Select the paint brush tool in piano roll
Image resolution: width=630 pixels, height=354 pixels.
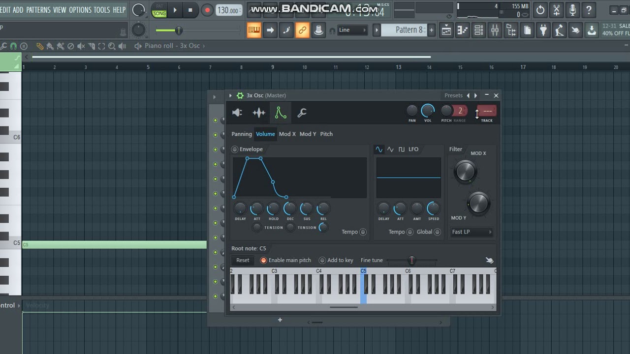pos(50,46)
